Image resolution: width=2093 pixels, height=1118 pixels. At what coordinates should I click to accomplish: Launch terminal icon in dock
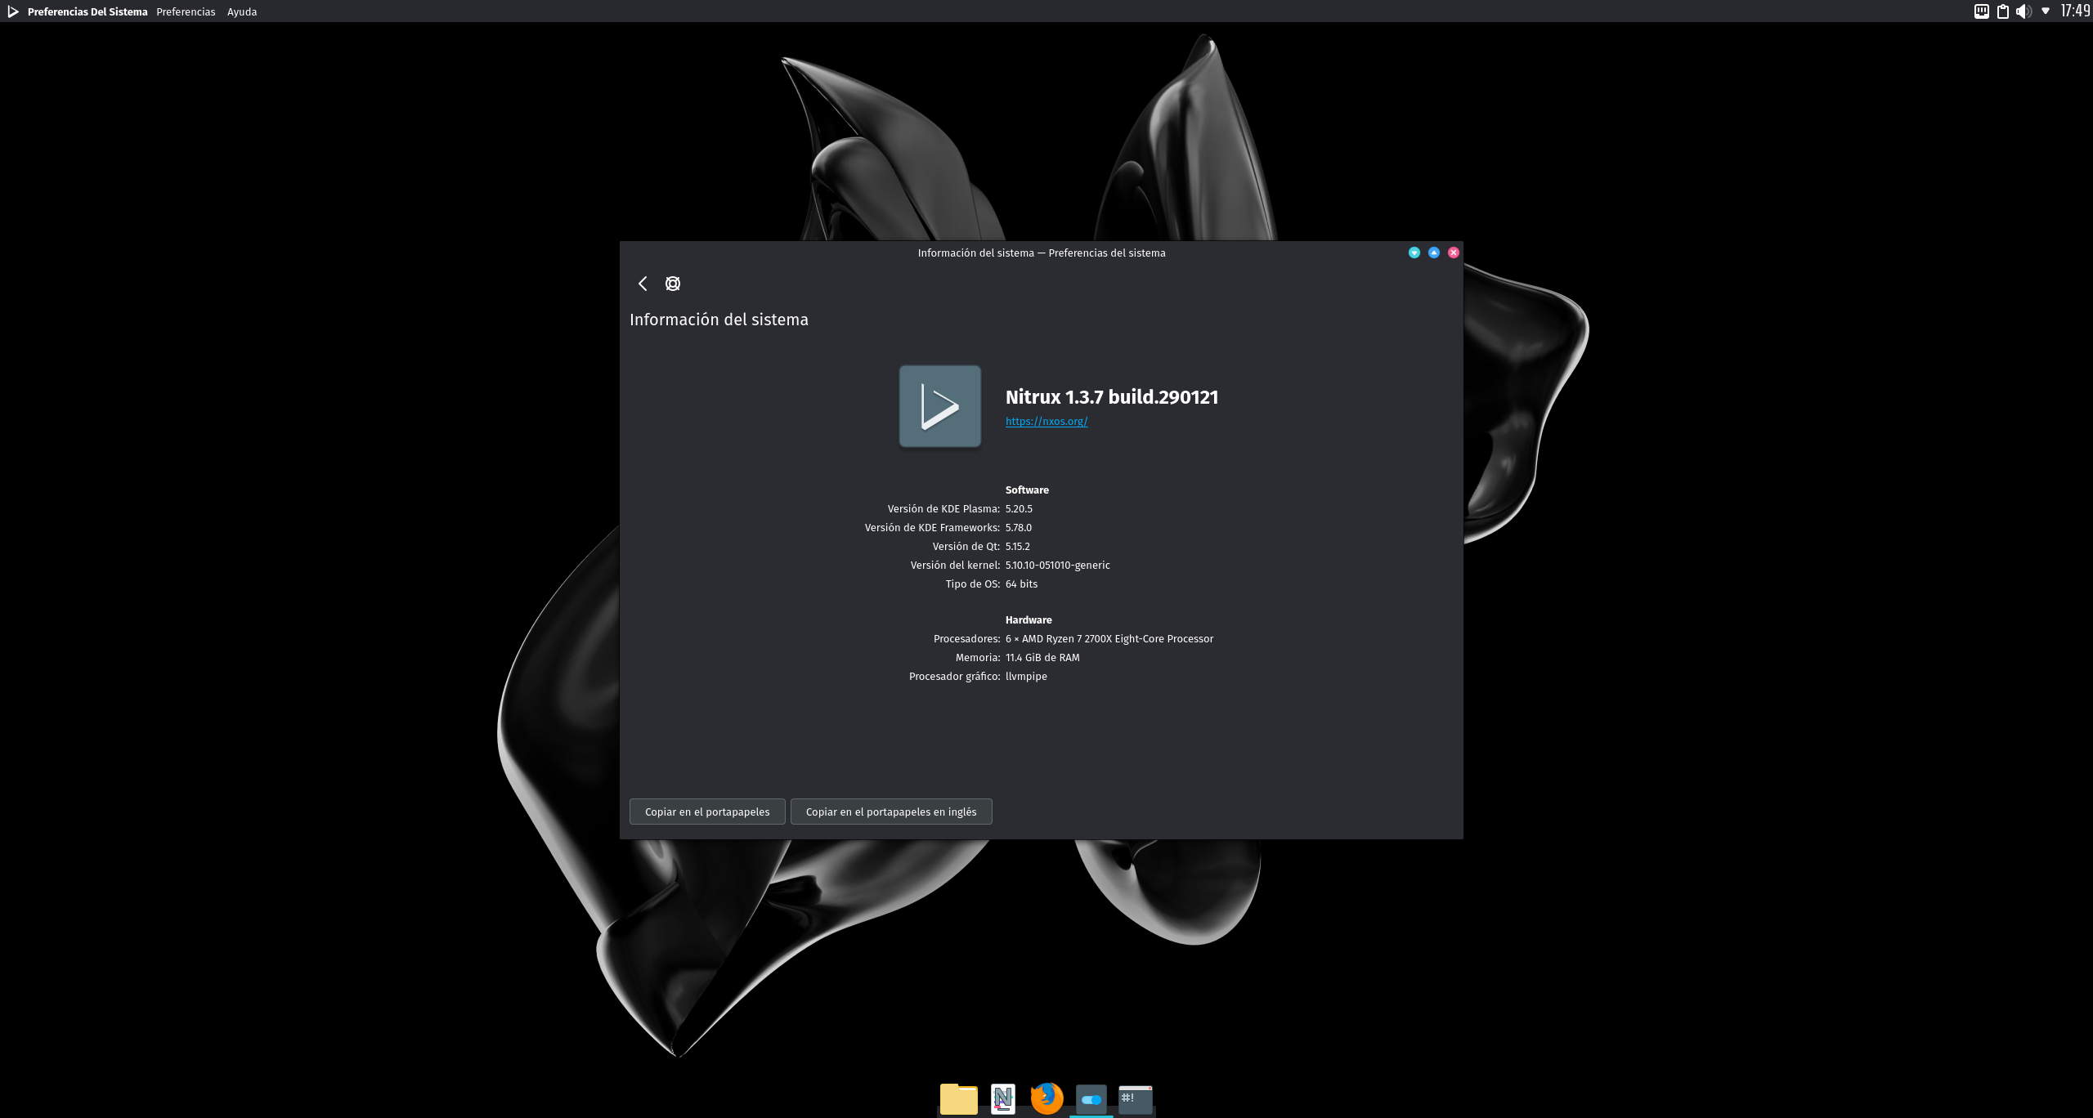(x=1136, y=1099)
